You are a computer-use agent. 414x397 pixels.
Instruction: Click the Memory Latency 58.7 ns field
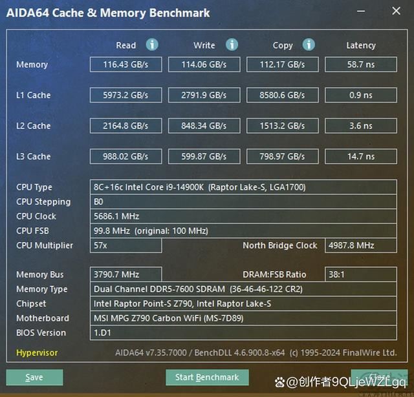360,65
